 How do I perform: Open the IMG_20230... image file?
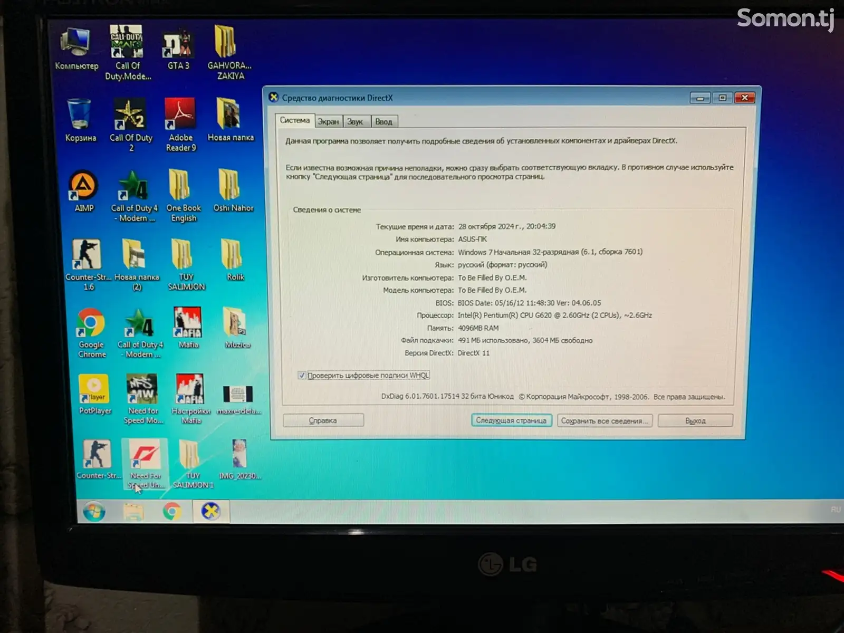[239, 459]
